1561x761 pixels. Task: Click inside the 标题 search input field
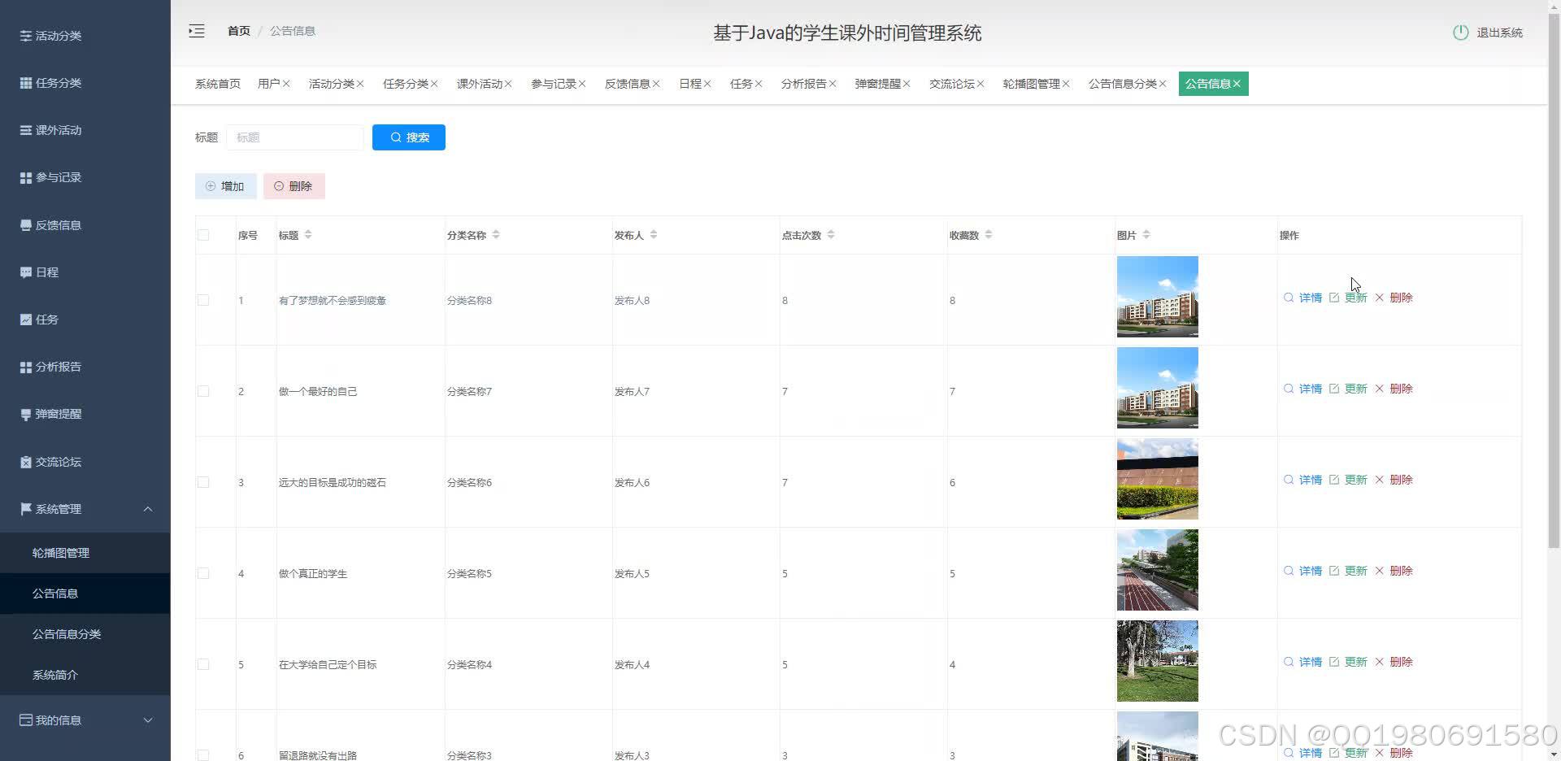[x=295, y=137]
